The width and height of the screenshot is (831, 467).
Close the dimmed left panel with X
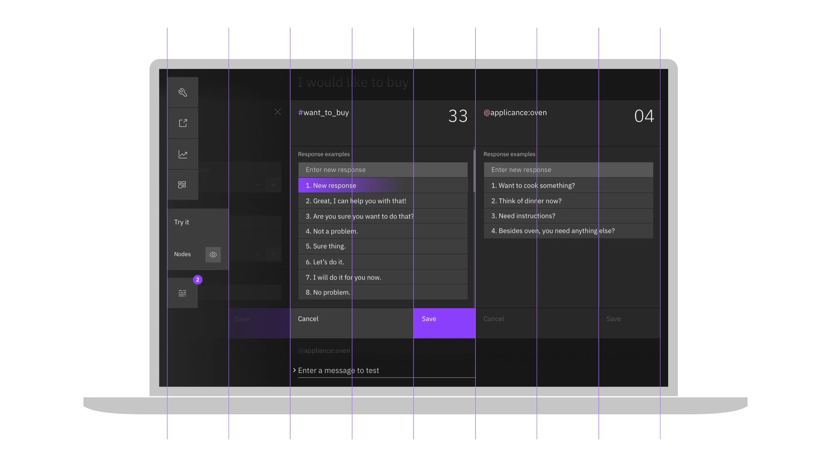[x=277, y=112]
